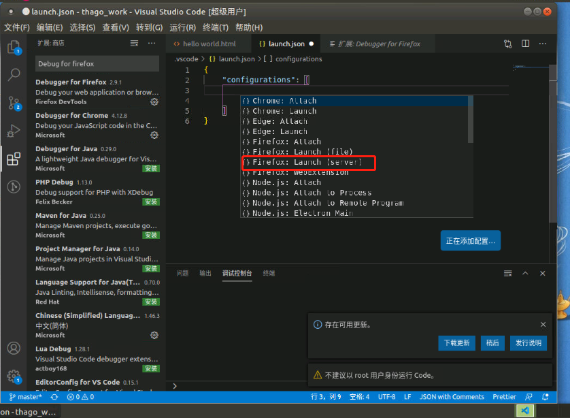570x418 pixels.
Task: Open the GitLens icon in activity bar
Action: (14, 187)
